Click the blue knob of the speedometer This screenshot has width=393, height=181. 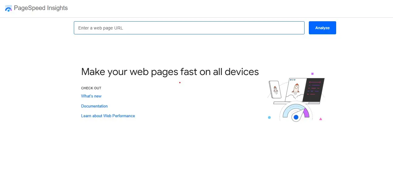[x=296, y=117]
